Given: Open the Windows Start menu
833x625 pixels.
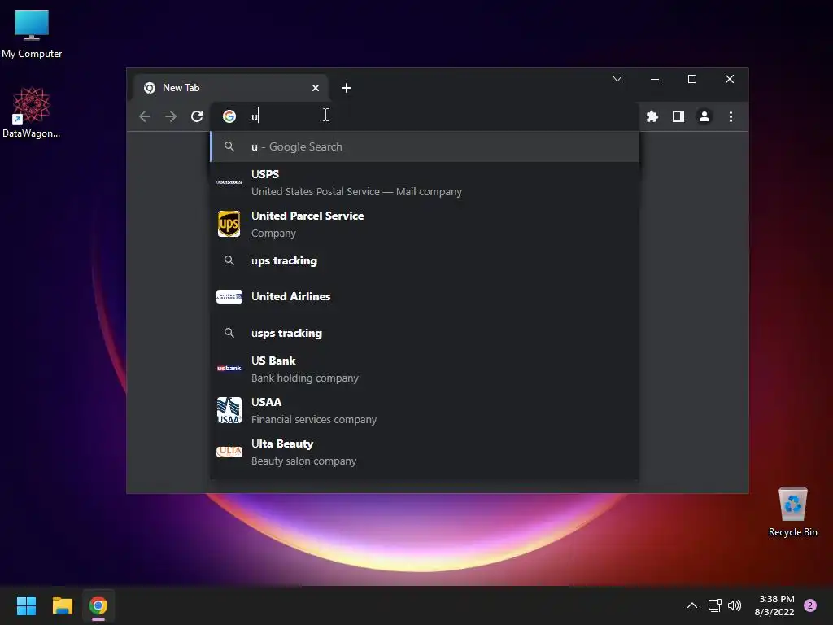Looking at the screenshot, I should (x=26, y=605).
